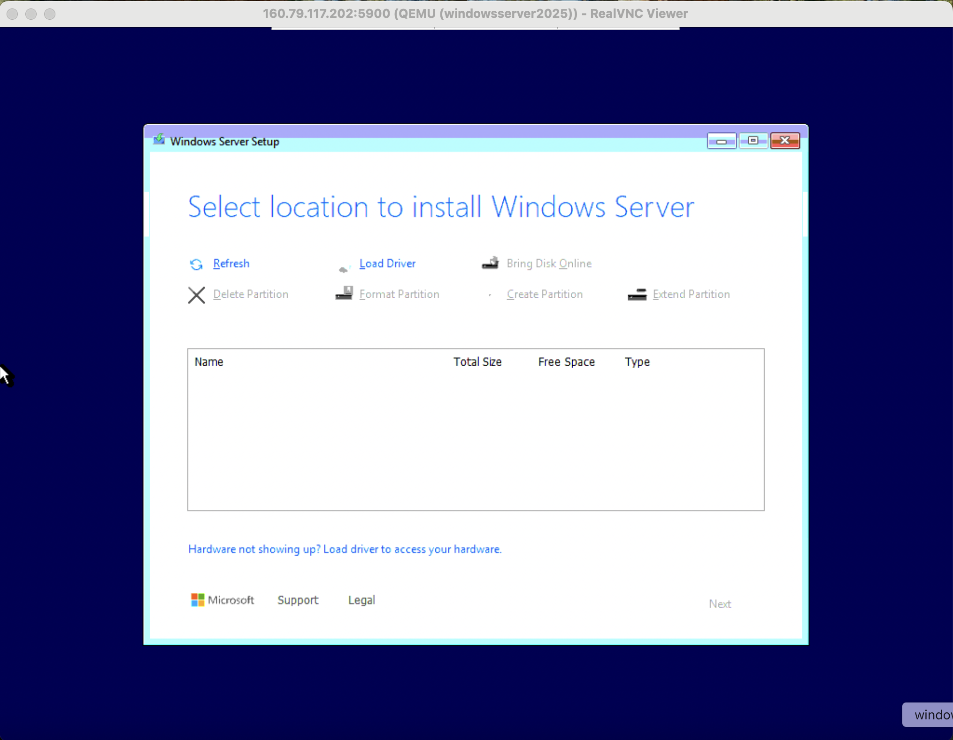953x740 pixels.
Task: Click the 'Hardware not showing up' link
Action: coord(345,549)
